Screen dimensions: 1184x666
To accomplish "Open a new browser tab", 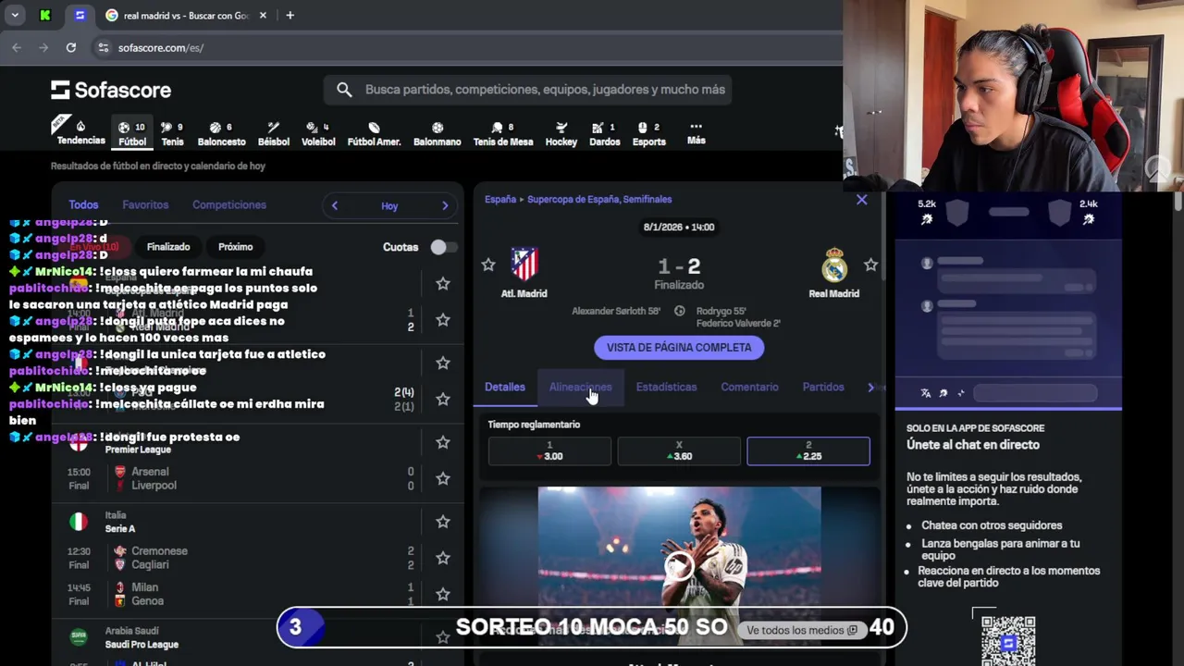I will coord(290,16).
